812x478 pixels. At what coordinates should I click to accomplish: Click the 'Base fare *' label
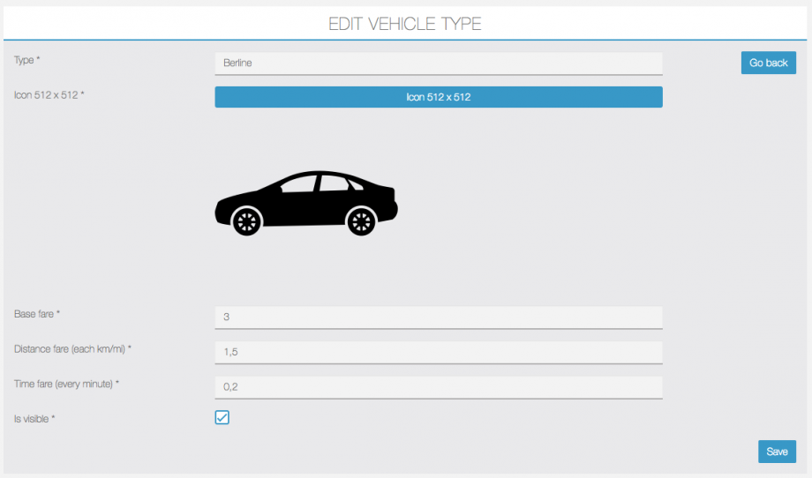pos(37,314)
